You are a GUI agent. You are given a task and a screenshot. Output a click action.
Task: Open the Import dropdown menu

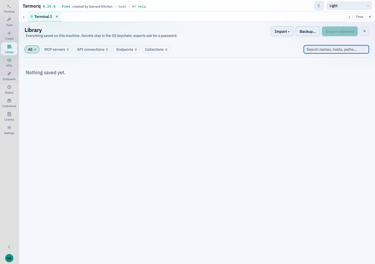[x=282, y=31]
